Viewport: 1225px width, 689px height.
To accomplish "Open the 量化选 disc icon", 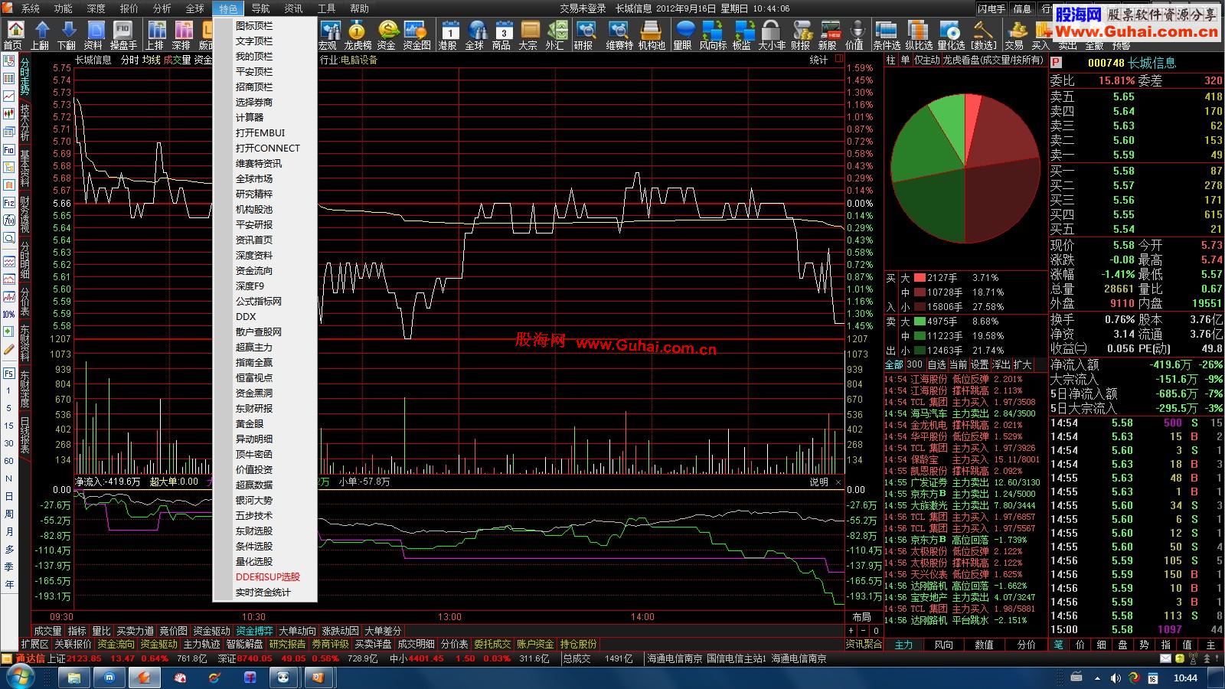I will pos(951,35).
